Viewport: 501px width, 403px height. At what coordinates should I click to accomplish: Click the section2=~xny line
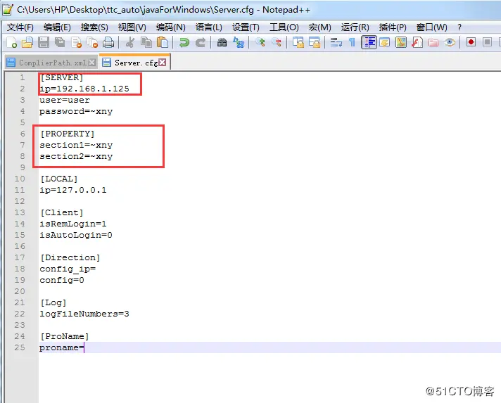point(76,156)
